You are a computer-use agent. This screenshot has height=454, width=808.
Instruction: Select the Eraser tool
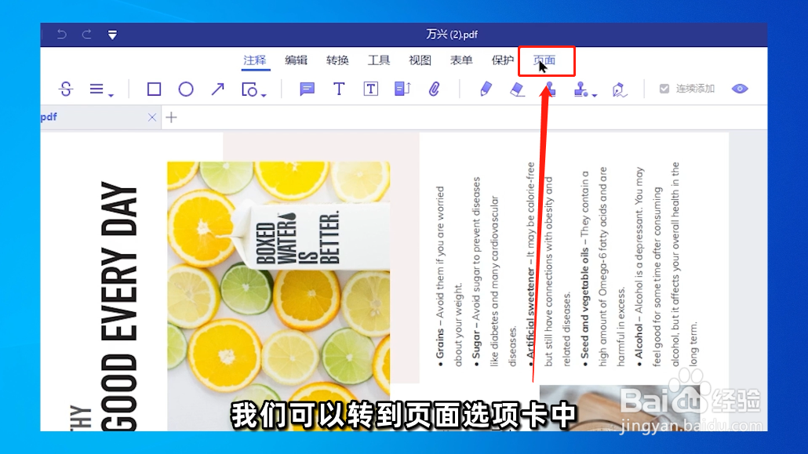pyautogui.click(x=518, y=89)
